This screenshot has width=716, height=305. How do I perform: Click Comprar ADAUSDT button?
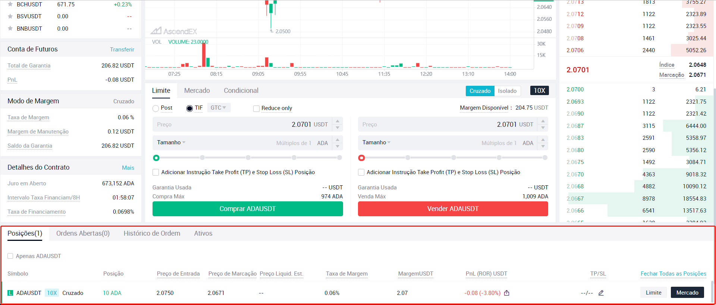pos(248,209)
